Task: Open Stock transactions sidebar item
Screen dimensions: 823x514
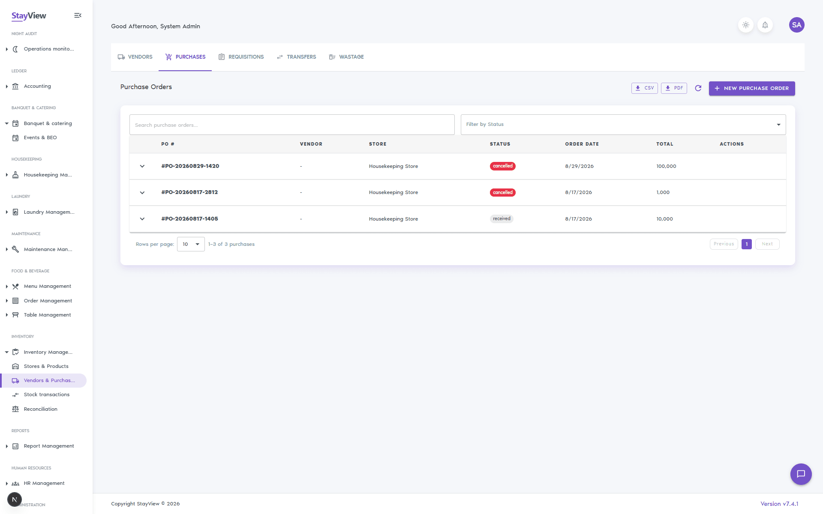Action: tap(43, 394)
